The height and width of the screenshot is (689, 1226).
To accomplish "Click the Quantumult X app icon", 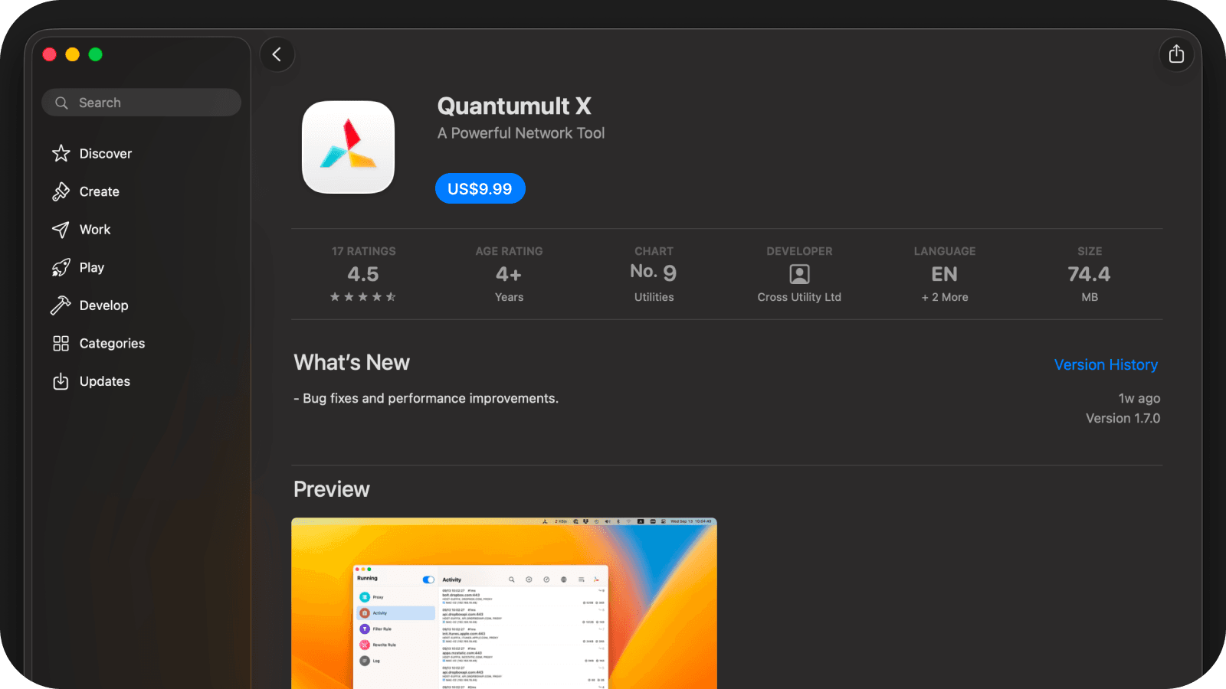I will point(349,147).
